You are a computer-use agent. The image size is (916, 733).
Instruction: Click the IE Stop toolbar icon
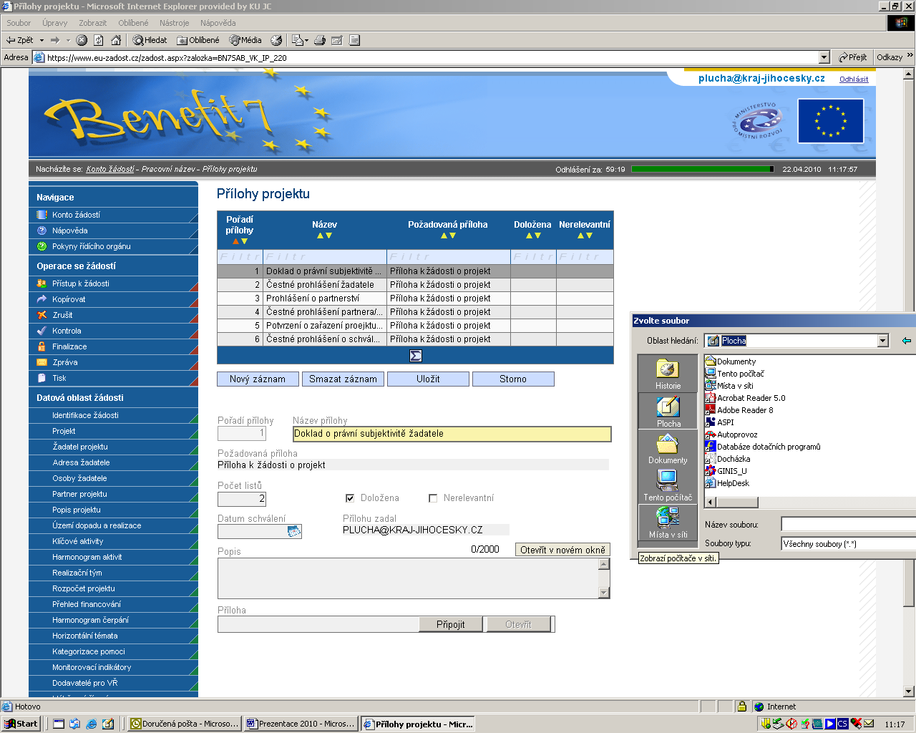pos(82,40)
